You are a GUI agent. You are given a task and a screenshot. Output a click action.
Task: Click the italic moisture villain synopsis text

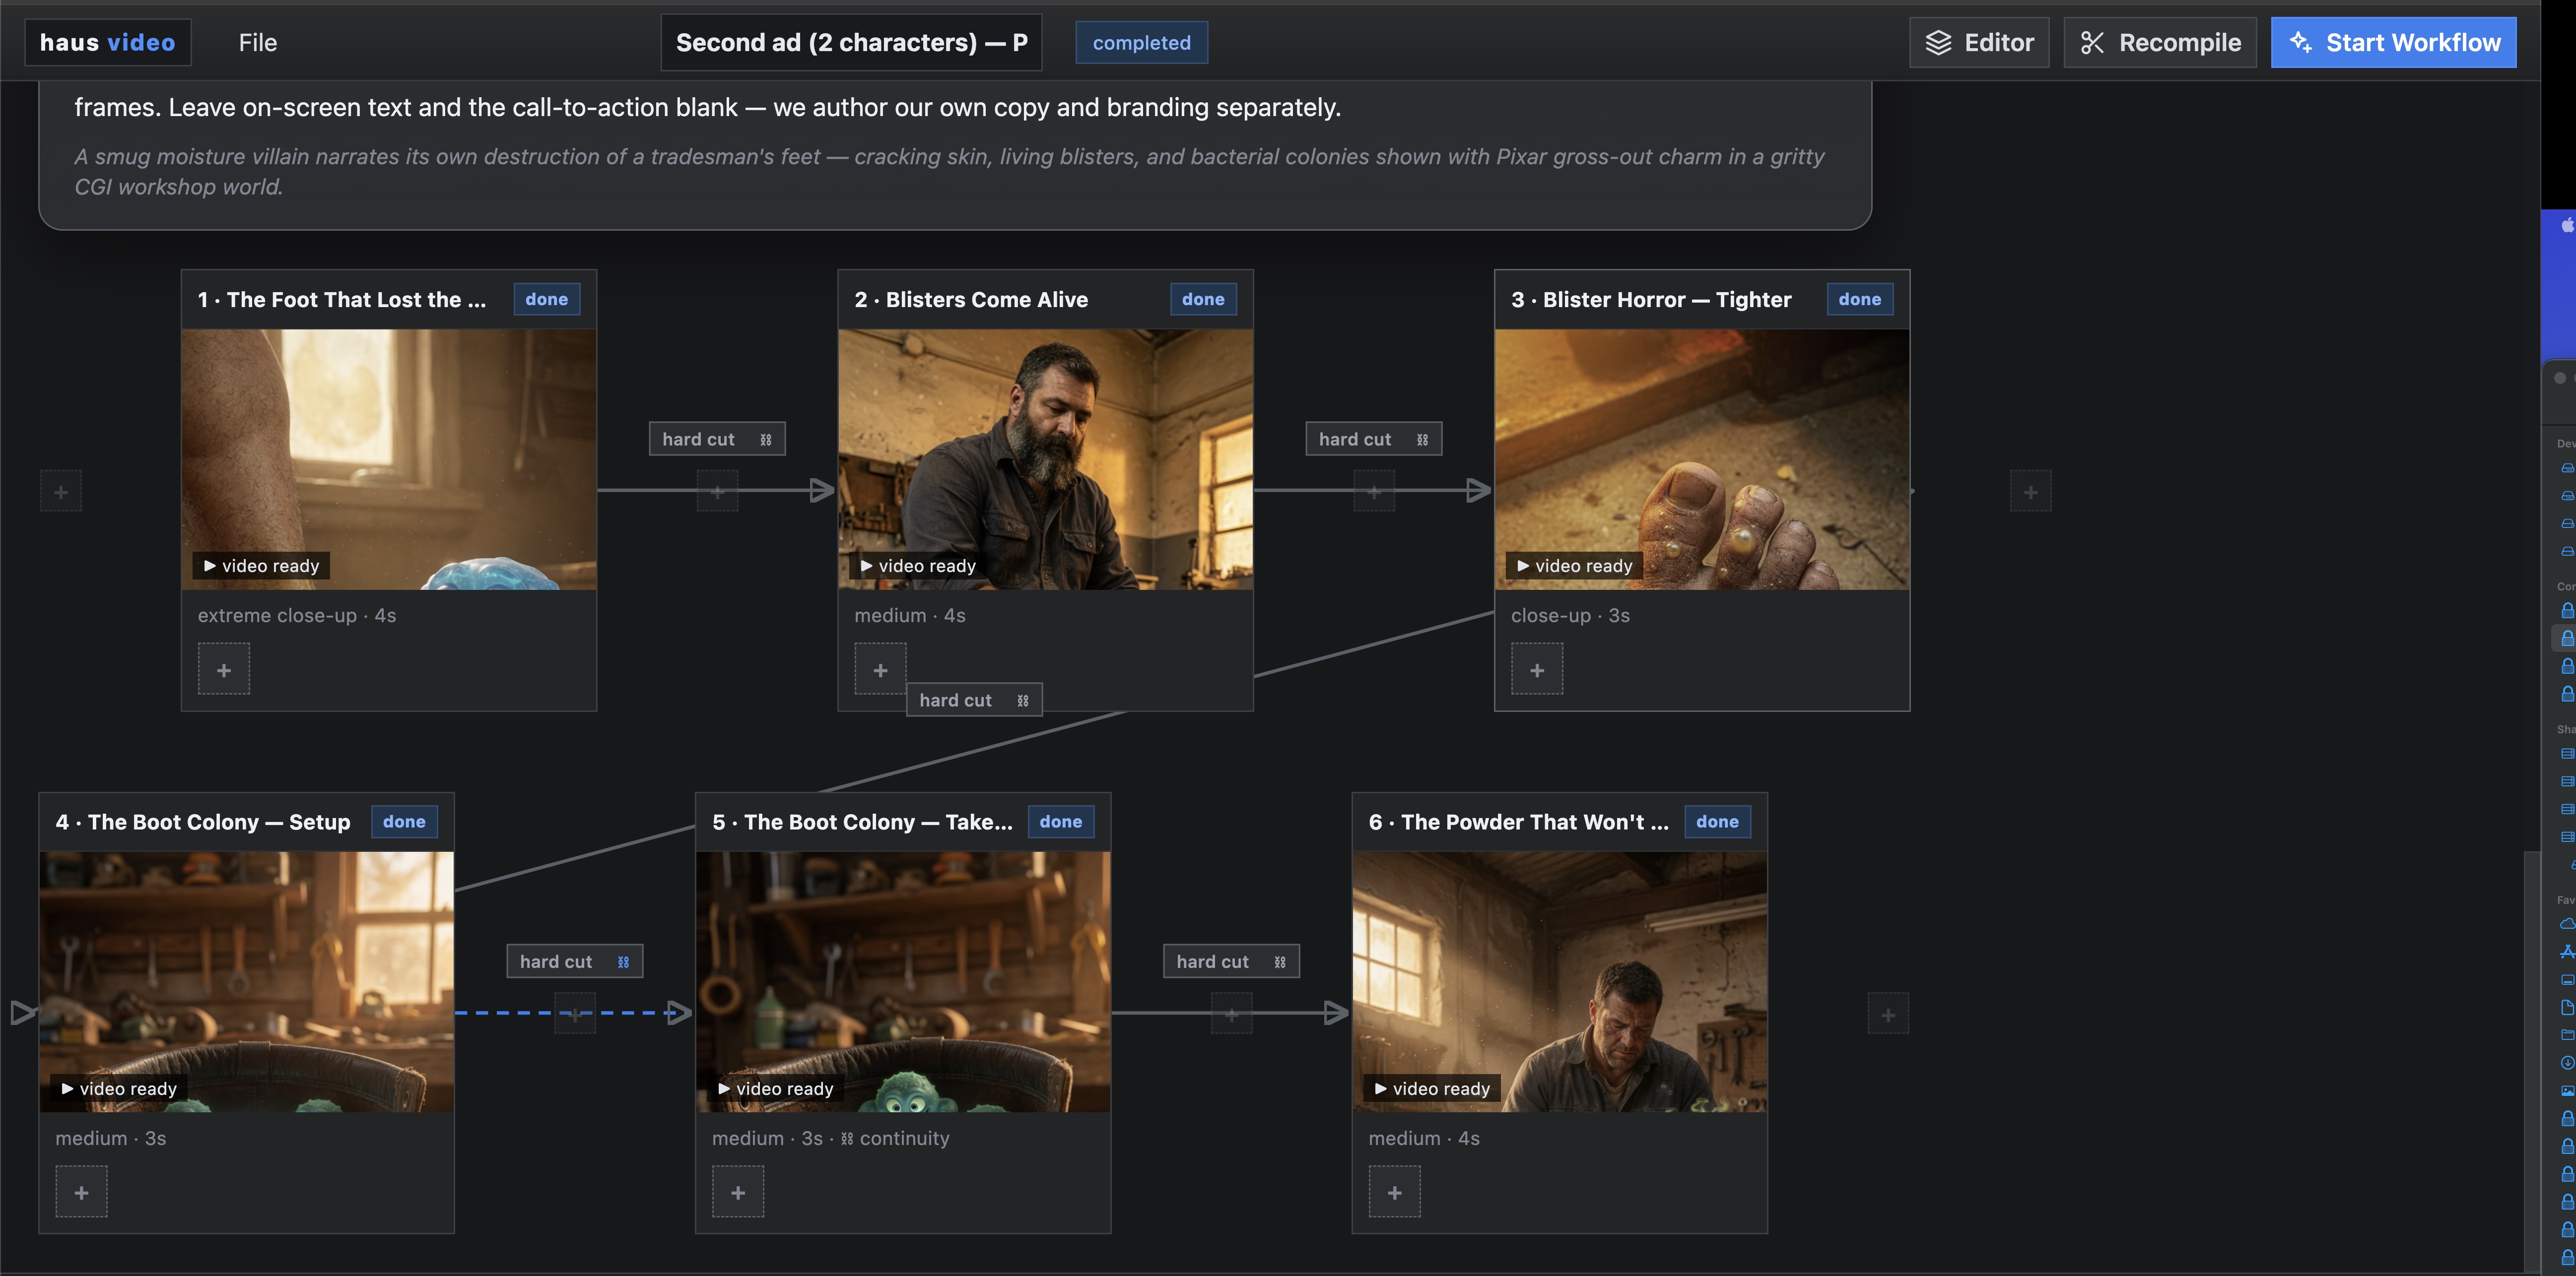click(949, 172)
